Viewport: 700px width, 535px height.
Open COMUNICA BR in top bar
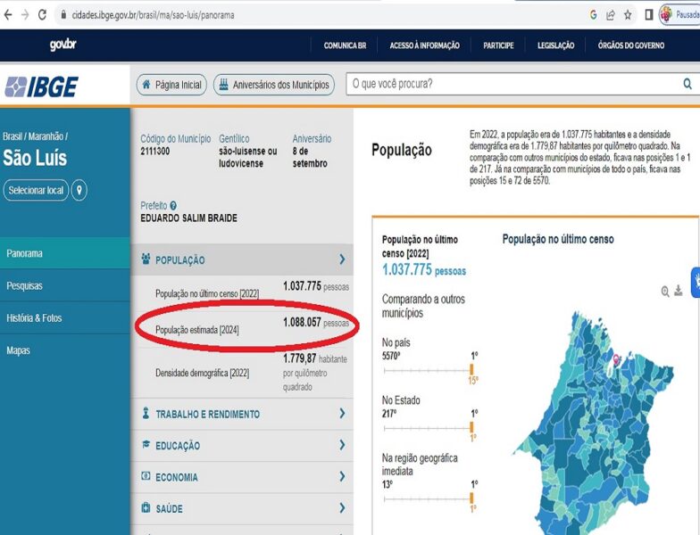point(345,45)
